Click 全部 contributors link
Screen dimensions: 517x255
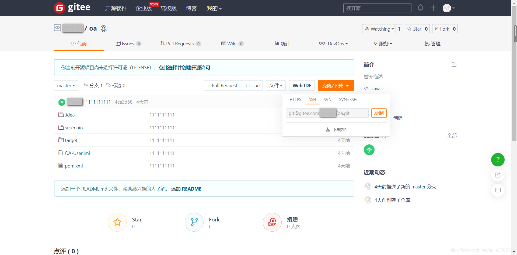click(452, 136)
